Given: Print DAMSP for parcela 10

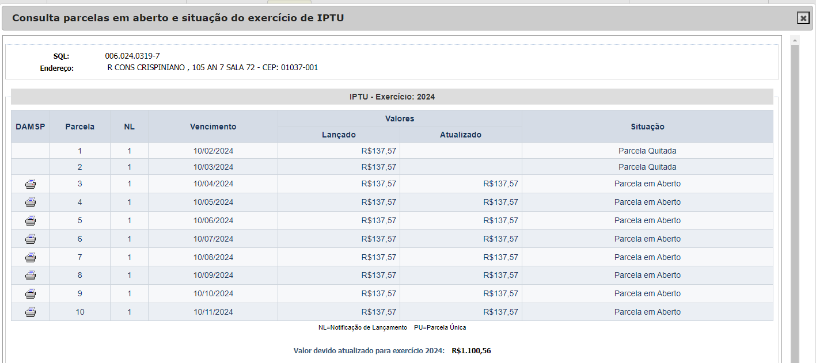Looking at the screenshot, I should (x=31, y=312).
